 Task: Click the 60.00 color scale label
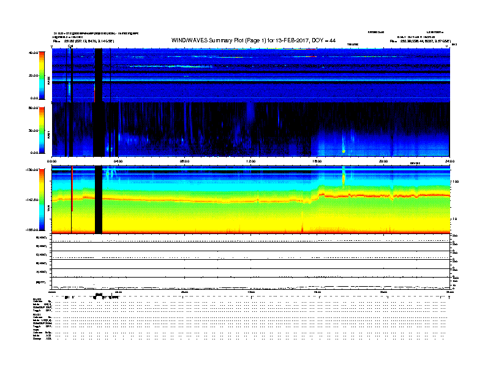[33, 108]
